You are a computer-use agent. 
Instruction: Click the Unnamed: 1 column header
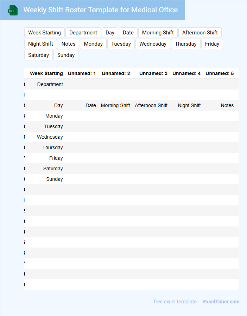[82, 74]
